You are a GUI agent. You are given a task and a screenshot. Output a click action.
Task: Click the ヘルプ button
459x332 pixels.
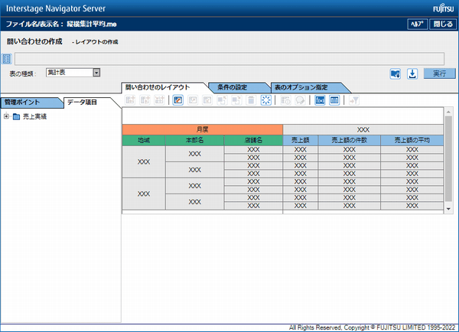click(418, 24)
